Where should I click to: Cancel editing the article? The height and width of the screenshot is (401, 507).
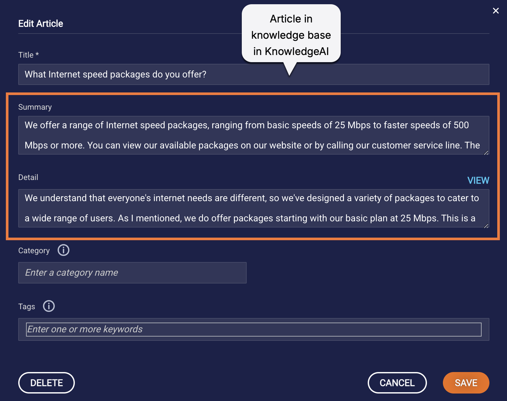[x=397, y=383]
